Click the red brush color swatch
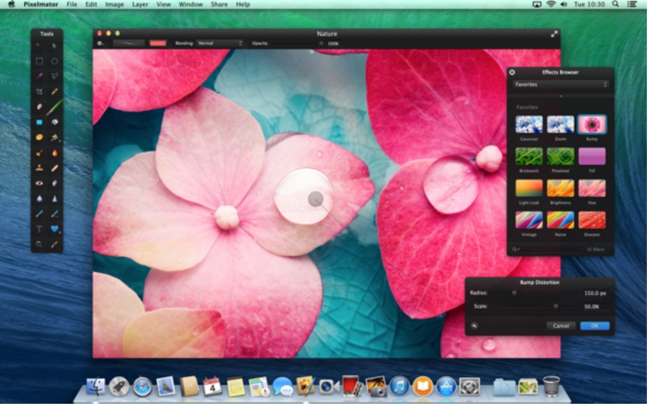This screenshot has height=406, width=648. click(158, 43)
